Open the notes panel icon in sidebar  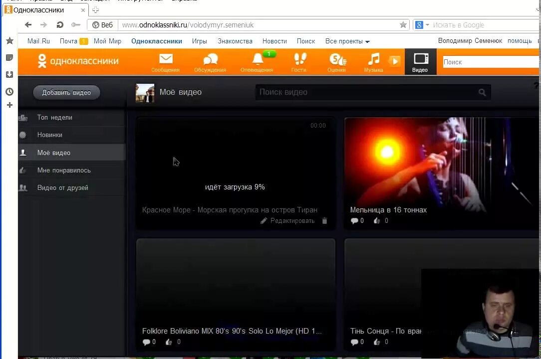[9, 58]
